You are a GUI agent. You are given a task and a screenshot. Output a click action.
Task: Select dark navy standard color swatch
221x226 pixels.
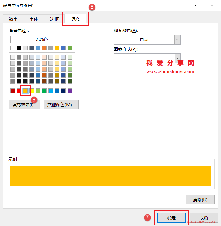point(63,91)
